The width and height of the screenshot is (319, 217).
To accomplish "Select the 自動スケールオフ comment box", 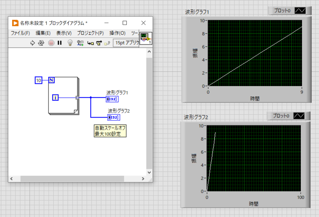I will [110, 131].
